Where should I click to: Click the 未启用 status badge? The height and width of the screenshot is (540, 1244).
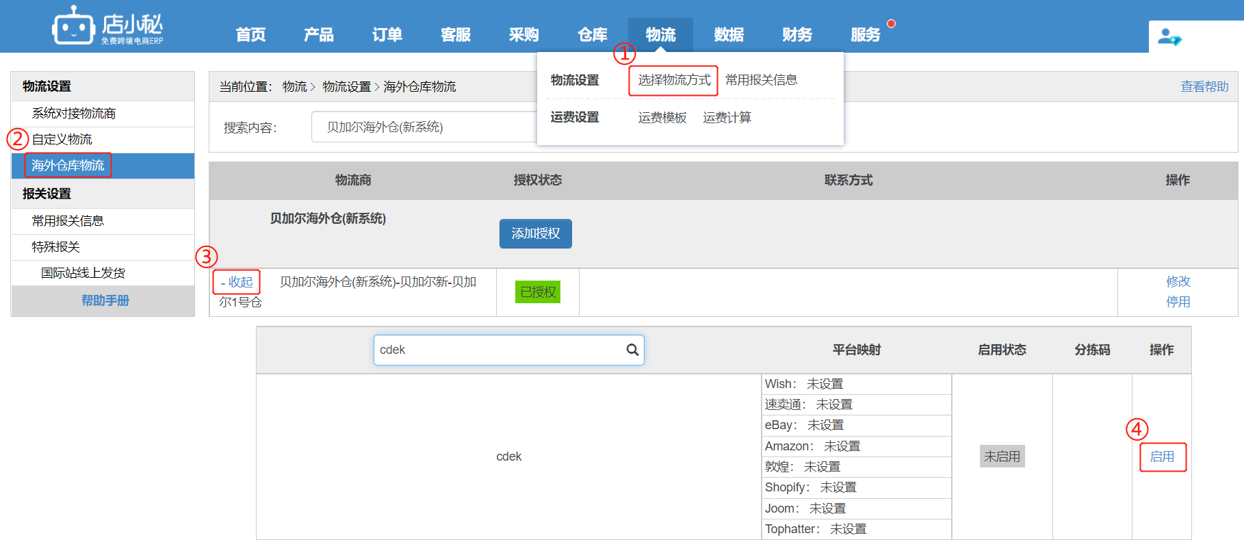coord(1002,457)
